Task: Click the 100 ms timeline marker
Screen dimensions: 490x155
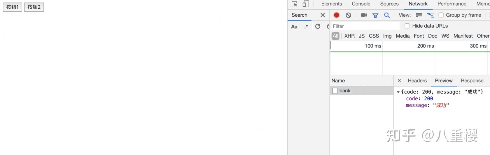Action: click(373, 46)
